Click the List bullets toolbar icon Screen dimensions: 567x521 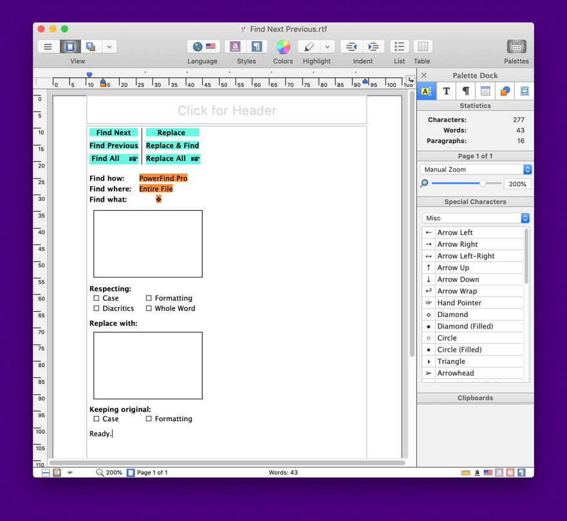click(x=399, y=47)
